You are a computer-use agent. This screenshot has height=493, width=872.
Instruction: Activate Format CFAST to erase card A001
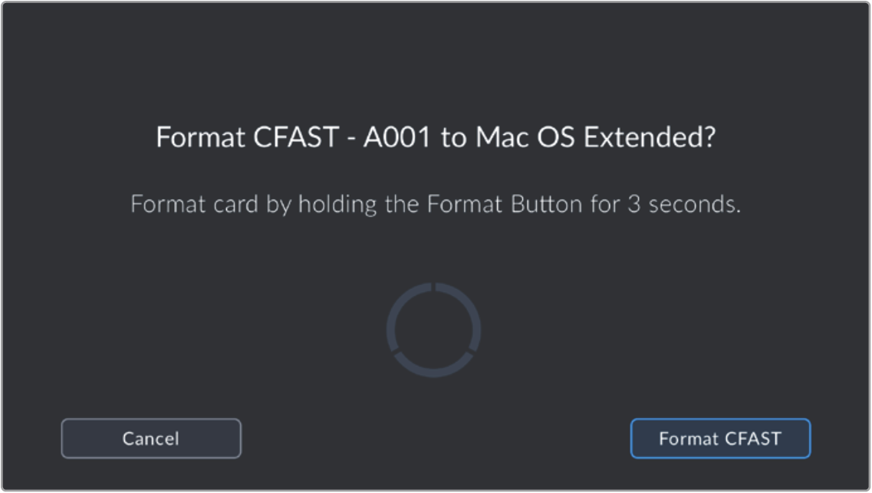tap(720, 439)
